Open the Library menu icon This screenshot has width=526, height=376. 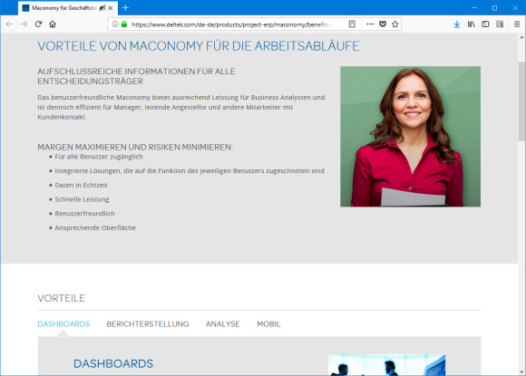(471, 24)
